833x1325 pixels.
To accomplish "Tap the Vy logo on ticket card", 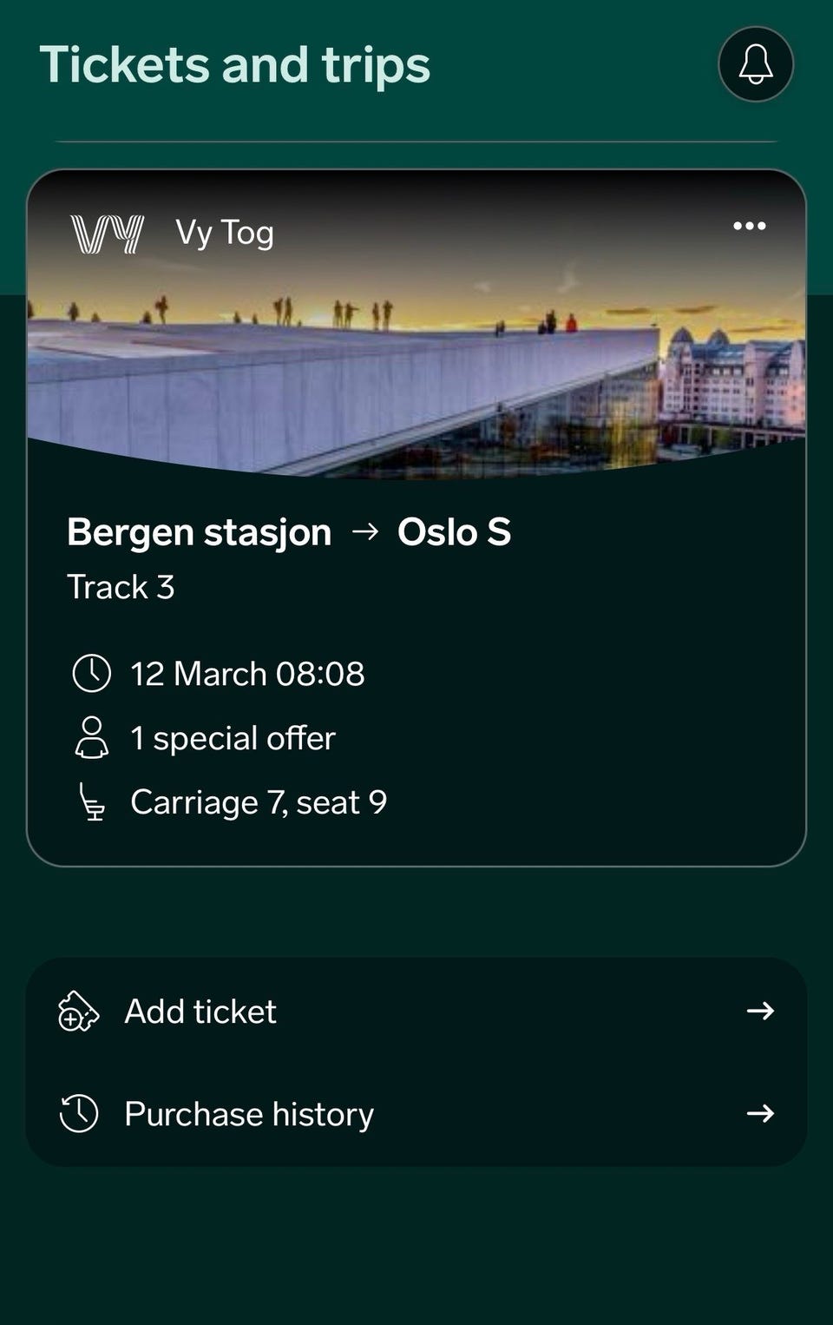I will pos(108,234).
